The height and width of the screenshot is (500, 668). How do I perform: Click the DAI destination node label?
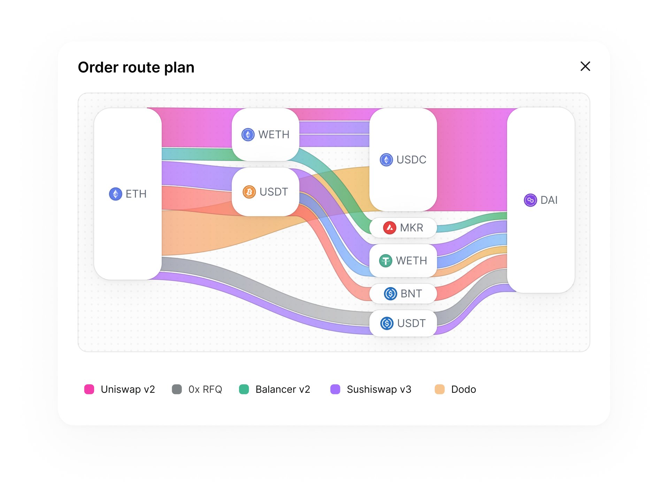[549, 200]
